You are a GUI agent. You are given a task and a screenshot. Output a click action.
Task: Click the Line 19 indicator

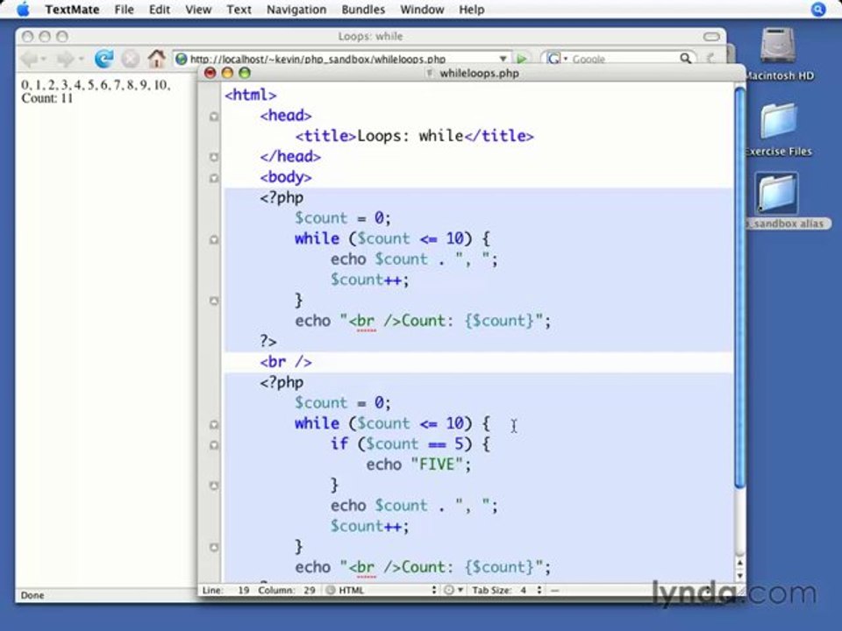click(x=225, y=590)
